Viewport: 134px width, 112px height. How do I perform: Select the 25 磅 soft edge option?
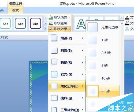103,91
